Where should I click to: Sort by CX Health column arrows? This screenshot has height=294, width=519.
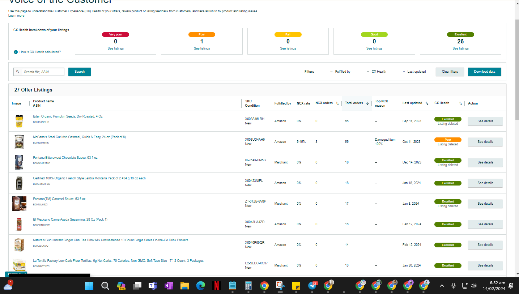[x=460, y=103]
